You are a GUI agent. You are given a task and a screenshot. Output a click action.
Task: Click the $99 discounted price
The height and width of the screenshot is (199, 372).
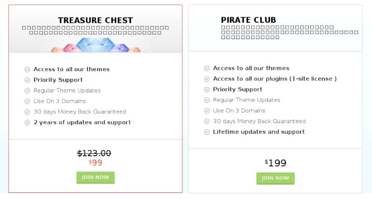pyautogui.click(x=95, y=162)
